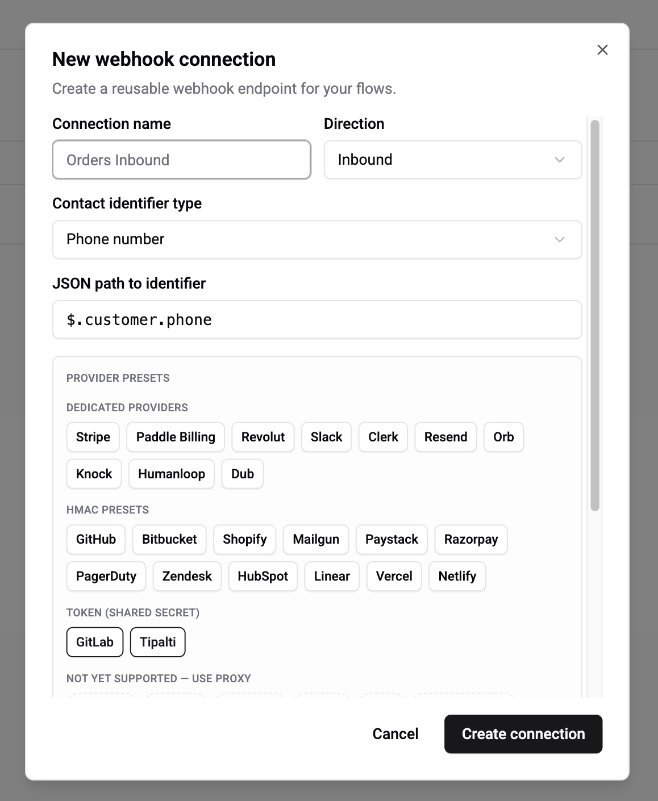This screenshot has height=801, width=658.
Task: Pick the PagerDuty preset chip
Action: click(106, 576)
